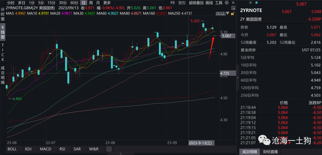
Task: Open the 更多 timeframe dropdown
Action: point(107,3)
